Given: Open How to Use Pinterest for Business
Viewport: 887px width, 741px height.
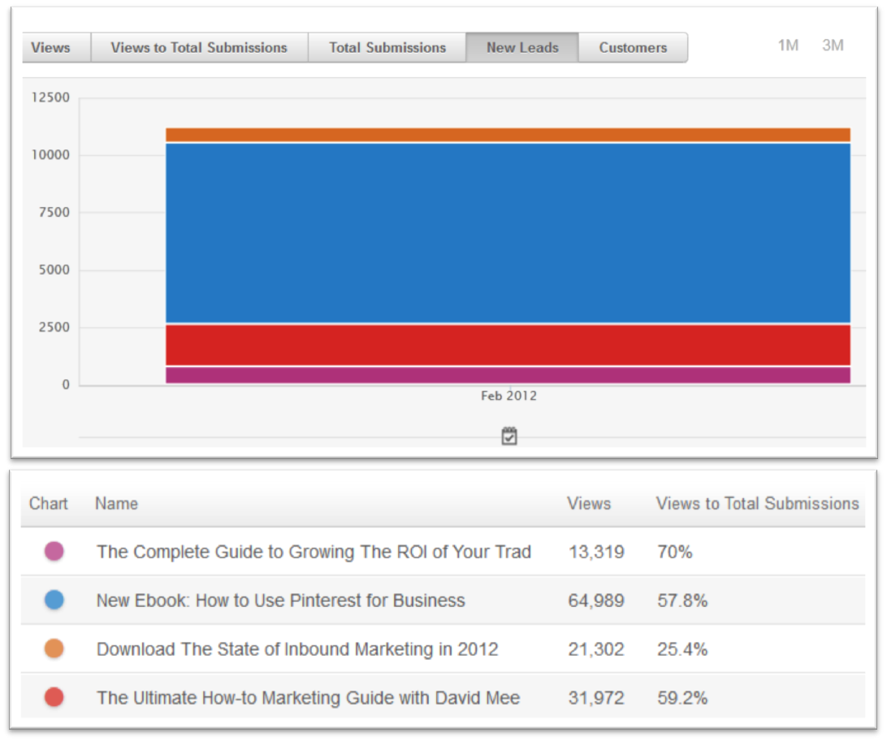Looking at the screenshot, I should (x=280, y=601).
